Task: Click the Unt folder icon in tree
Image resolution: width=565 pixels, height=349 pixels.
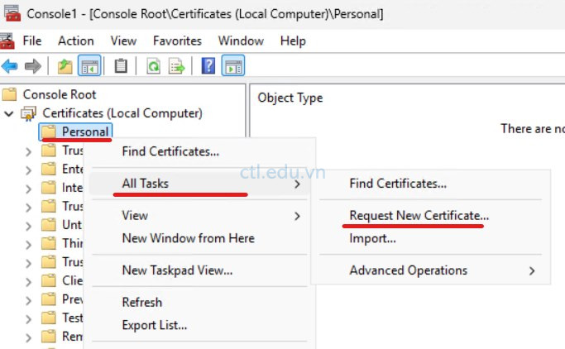Action: (49, 225)
